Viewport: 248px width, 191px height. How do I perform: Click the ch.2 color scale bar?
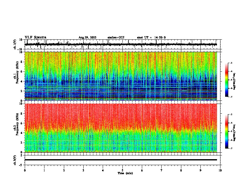pyautogui.click(x=226, y=131)
